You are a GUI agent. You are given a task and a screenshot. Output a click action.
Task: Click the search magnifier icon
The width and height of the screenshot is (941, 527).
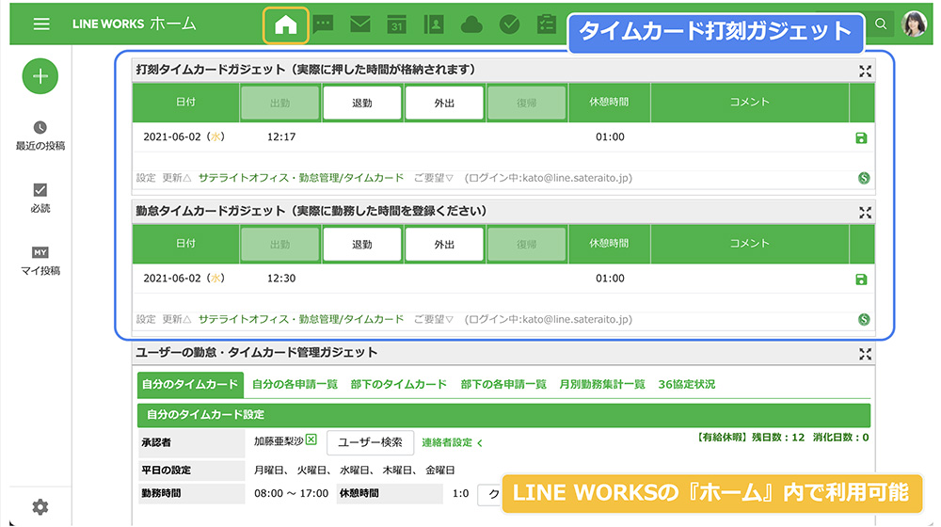point(881,24)
